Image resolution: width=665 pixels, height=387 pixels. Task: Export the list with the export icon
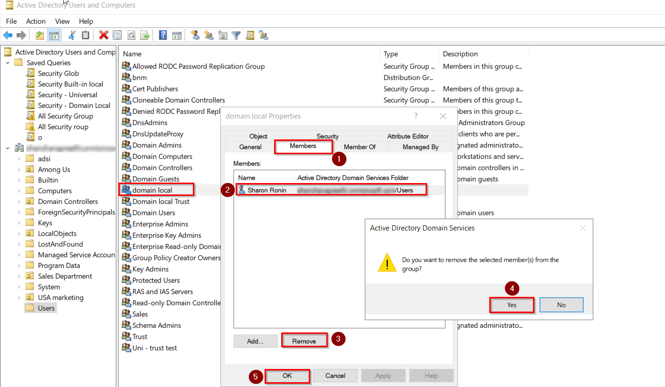[145, 35]
